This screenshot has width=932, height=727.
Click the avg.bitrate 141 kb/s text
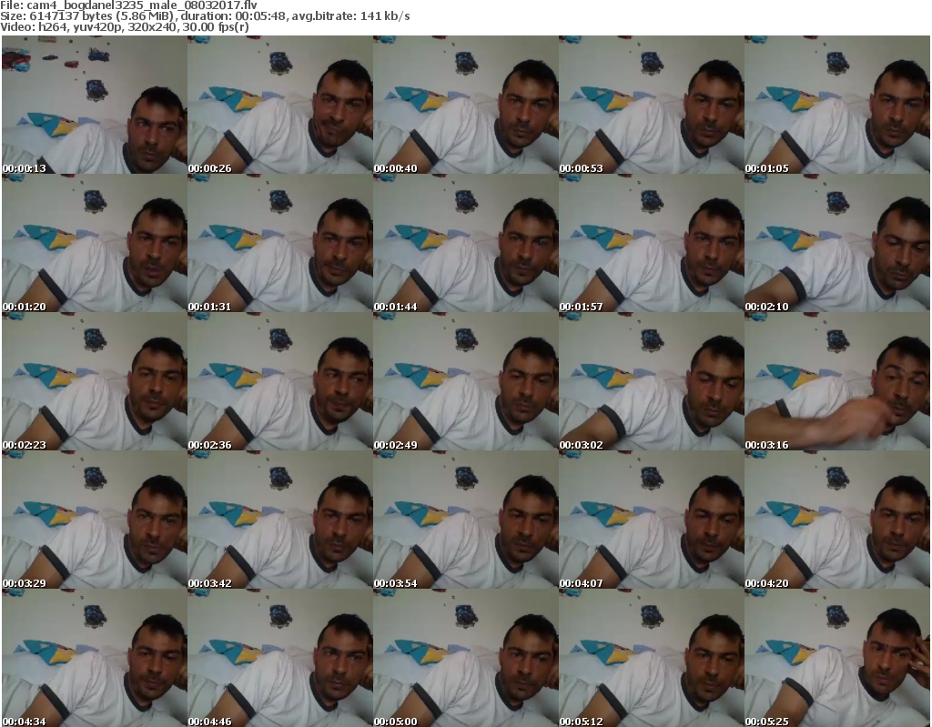(x=350, y=16)
